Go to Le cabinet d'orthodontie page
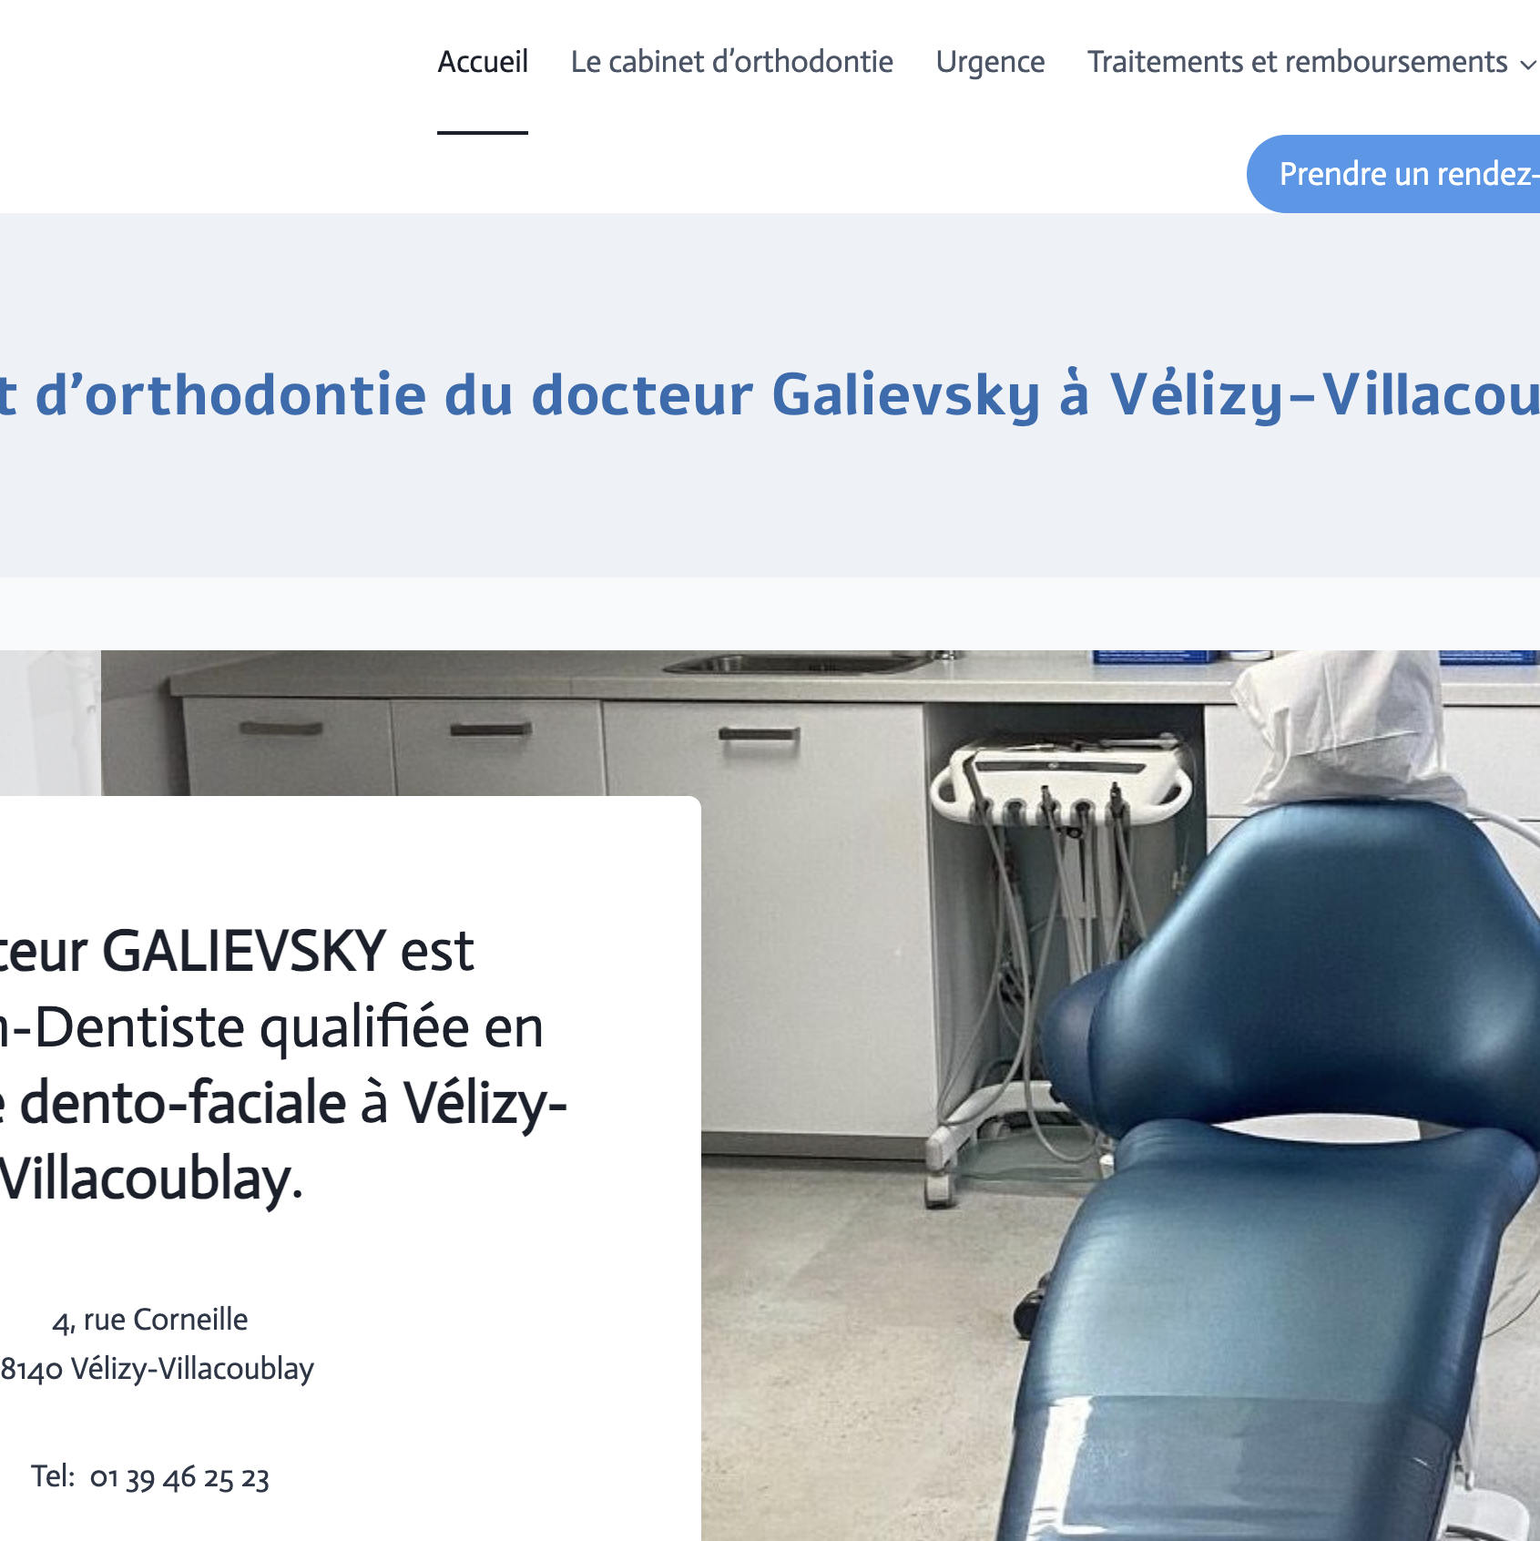1540x1541 pixels. tap(731, 62)
